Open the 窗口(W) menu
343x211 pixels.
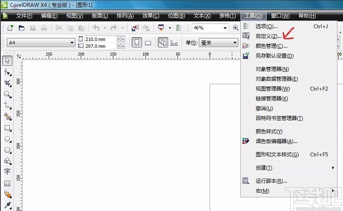coord(280,16)
